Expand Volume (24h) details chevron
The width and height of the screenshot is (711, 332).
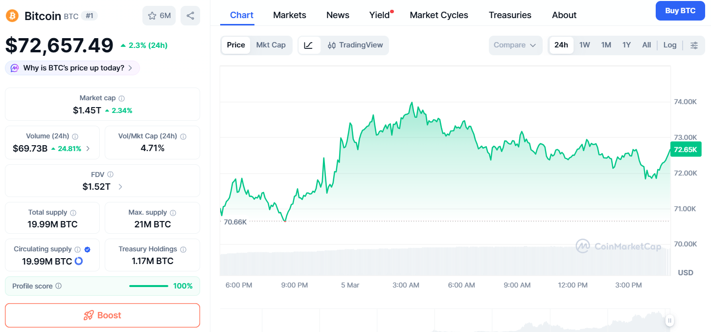point(88,149)
